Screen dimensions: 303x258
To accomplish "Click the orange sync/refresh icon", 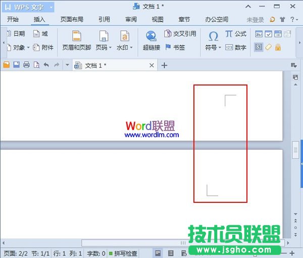I will pos(272,19).
